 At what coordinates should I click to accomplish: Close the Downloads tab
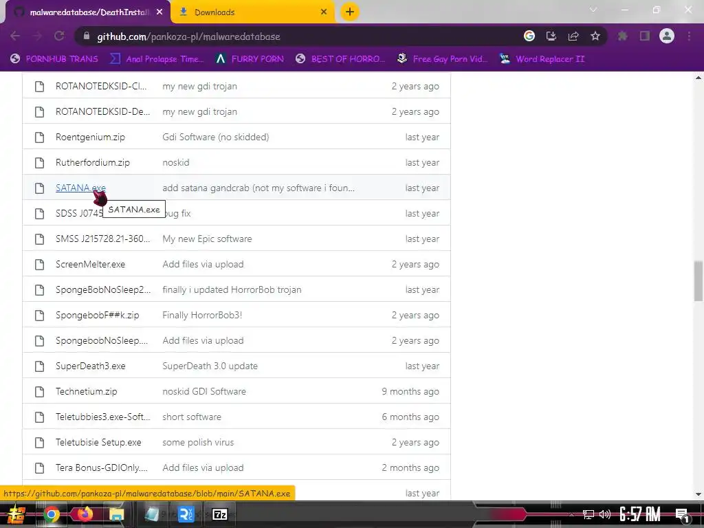pos(324,12)
